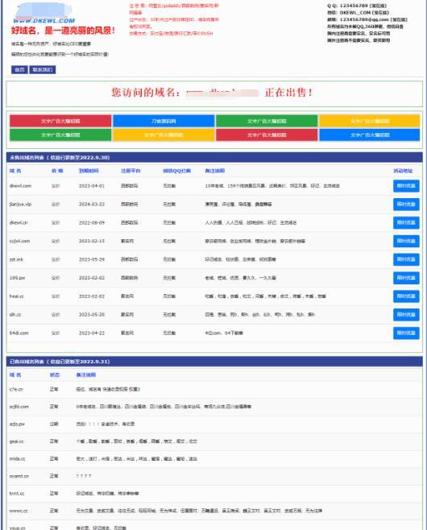
Task: Click the blue ad banner in second row
Action: [x=370, y=135]
